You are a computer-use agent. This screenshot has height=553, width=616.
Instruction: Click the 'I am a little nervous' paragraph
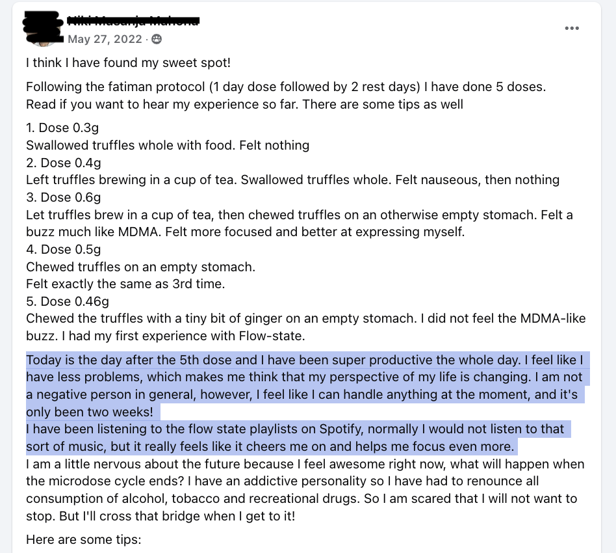pyautogui.click(x=305, y=490)
